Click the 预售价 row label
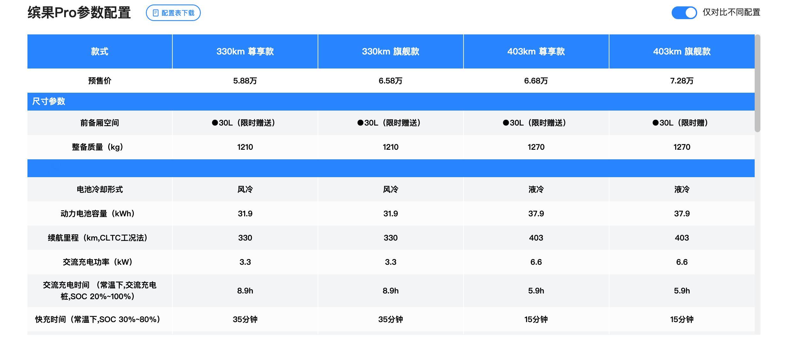The height and width of the screenshot is (339, 785). (x=100, y=81)
